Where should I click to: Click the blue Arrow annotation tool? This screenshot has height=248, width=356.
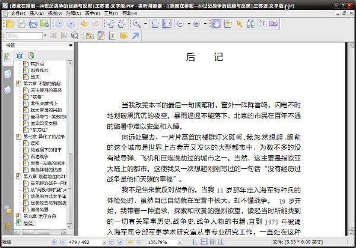coord(135,36)
